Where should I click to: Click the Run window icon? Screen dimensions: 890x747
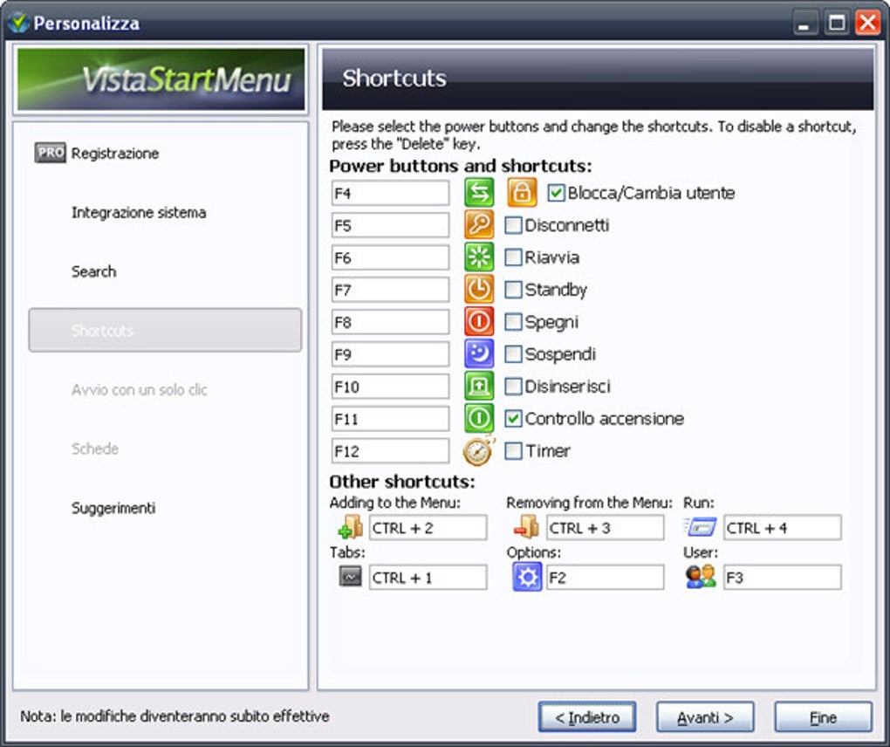coord(701,527)
